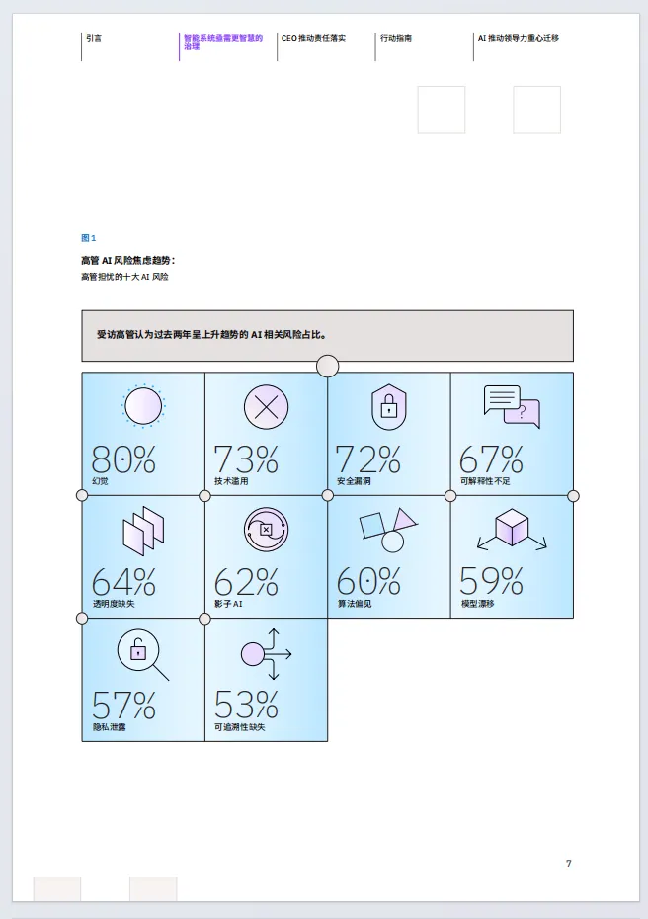Switch to the CEO 推动责任落实 tab
This screenshot has height=919, width=648.
(x=313, y=38)
